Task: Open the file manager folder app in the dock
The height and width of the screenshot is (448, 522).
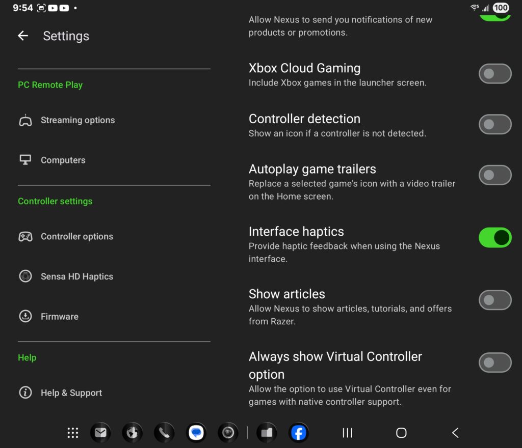Action: point(267,433)
